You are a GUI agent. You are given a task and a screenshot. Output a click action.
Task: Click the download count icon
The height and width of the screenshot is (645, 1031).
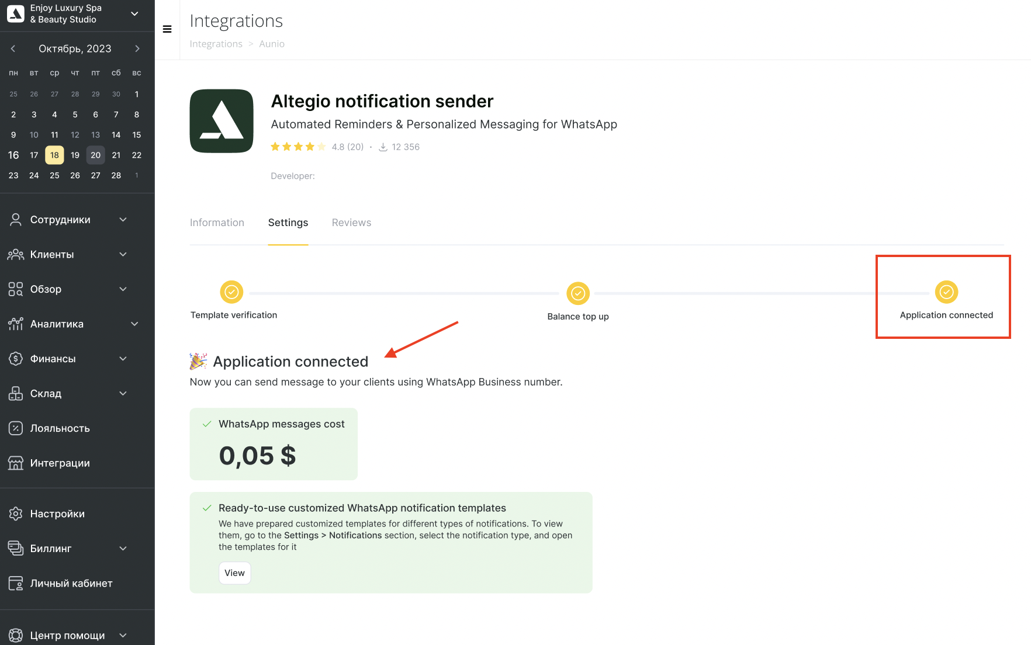point(383,147)
